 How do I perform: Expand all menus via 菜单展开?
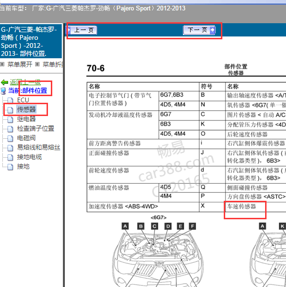(x=20, y=64)
